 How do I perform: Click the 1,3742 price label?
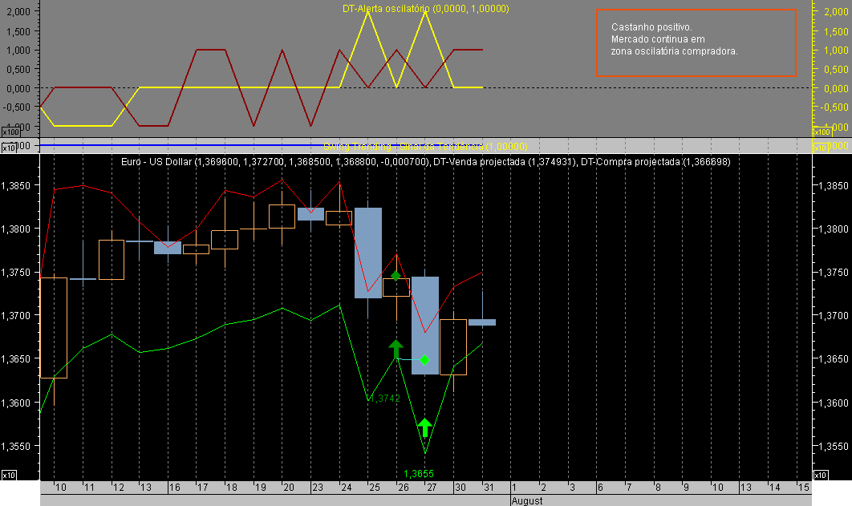[383, 398]
